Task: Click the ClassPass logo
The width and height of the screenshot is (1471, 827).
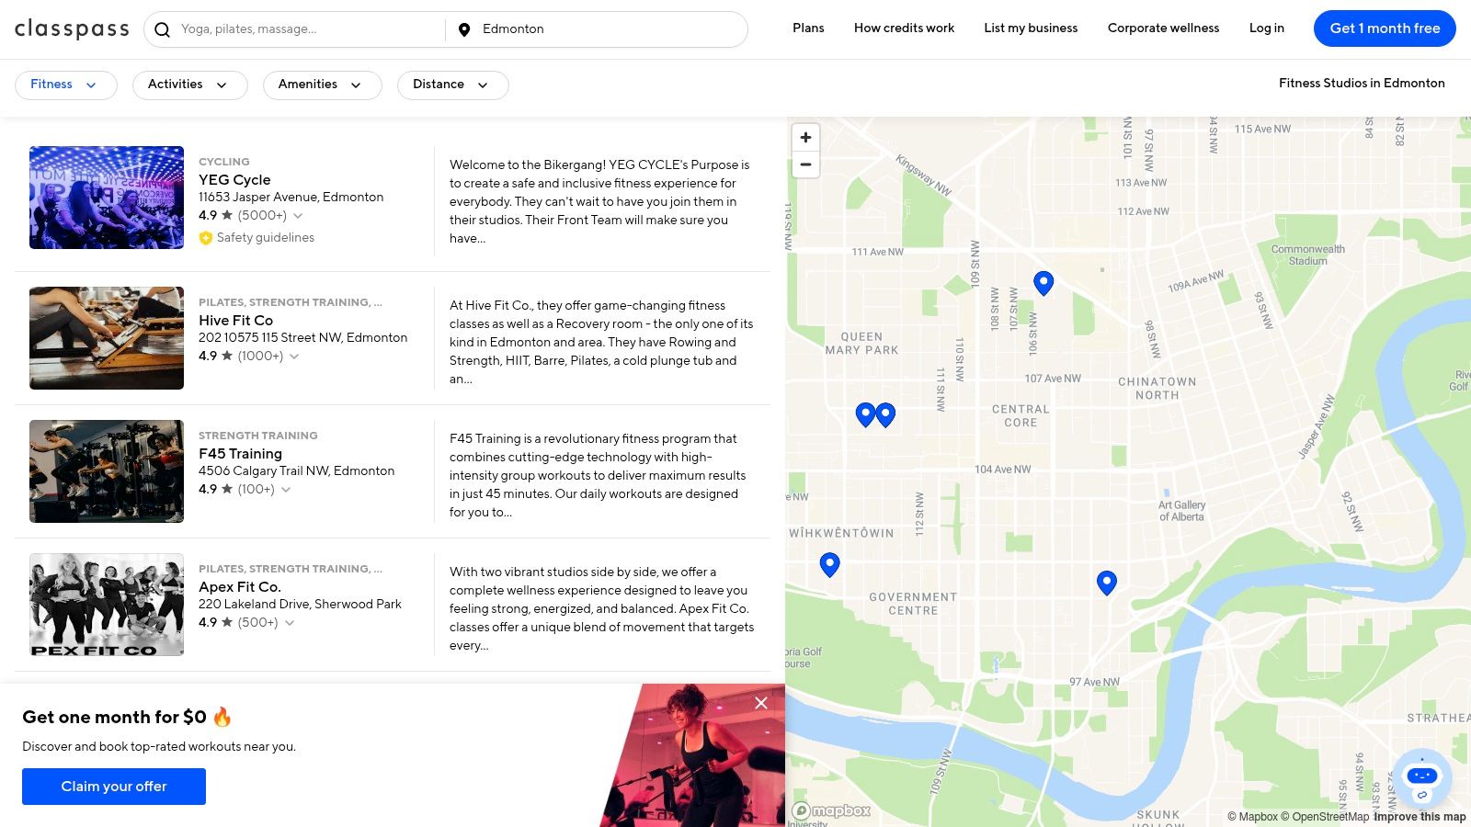Action: 72,29
